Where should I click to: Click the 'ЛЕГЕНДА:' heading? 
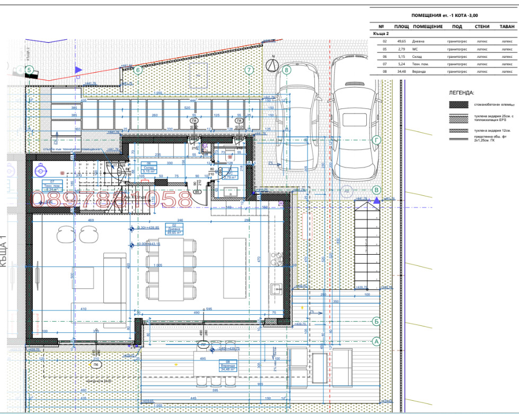point(461,93)
